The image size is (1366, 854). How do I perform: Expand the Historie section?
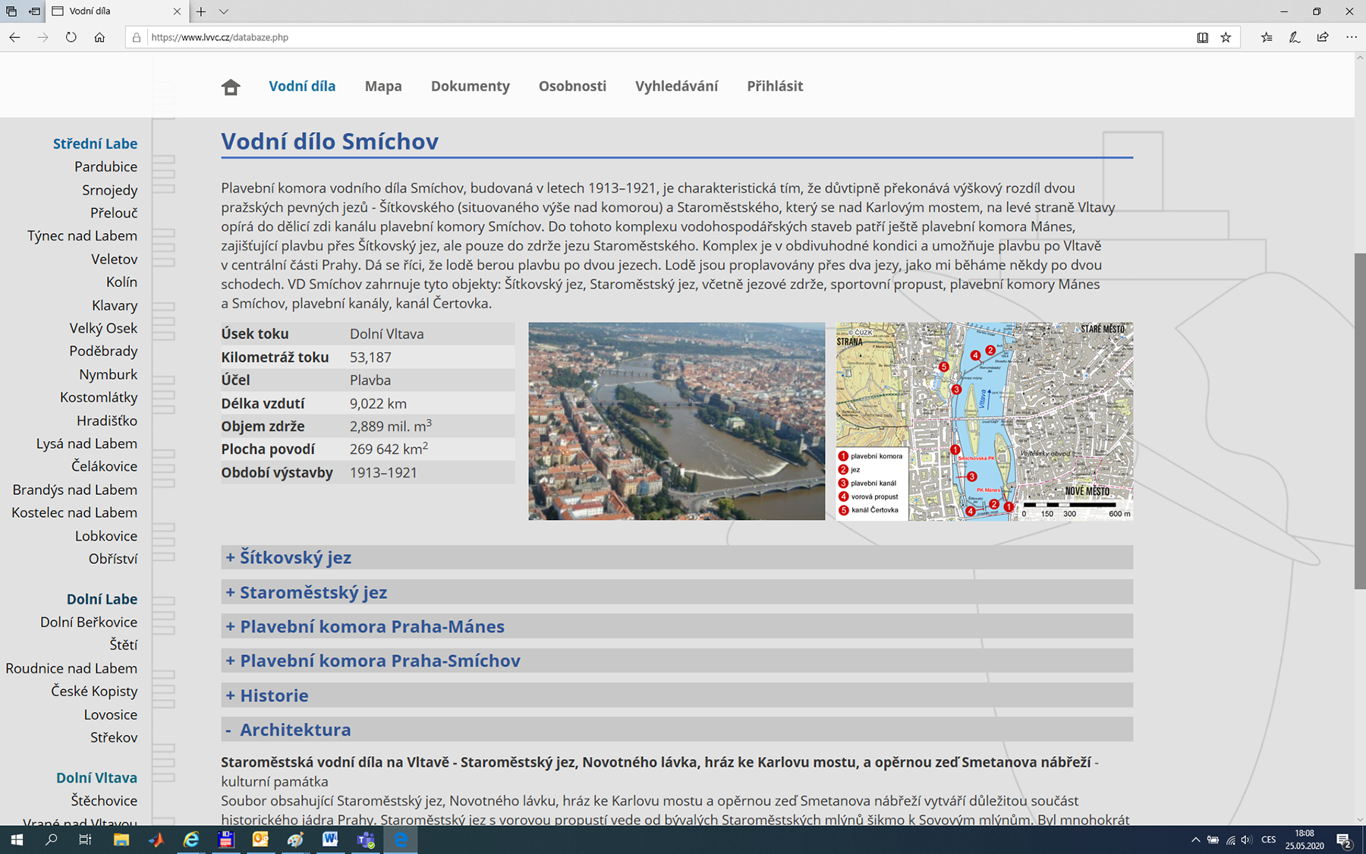274,696
